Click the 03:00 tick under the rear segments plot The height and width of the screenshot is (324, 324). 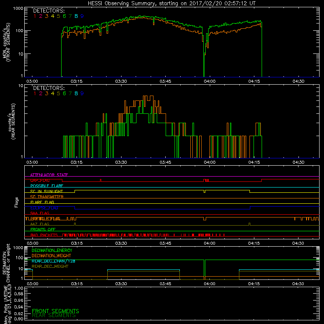click(x=32, y=162)
